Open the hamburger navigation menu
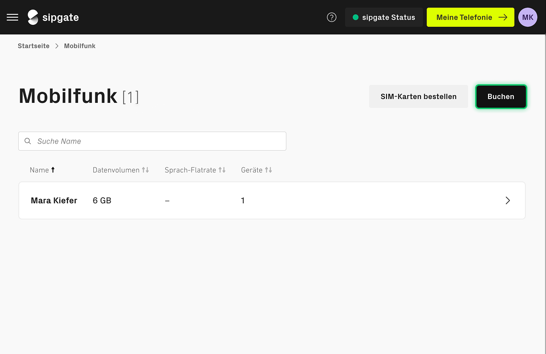This screenshot has height=354, width=546. coord(12,17)
